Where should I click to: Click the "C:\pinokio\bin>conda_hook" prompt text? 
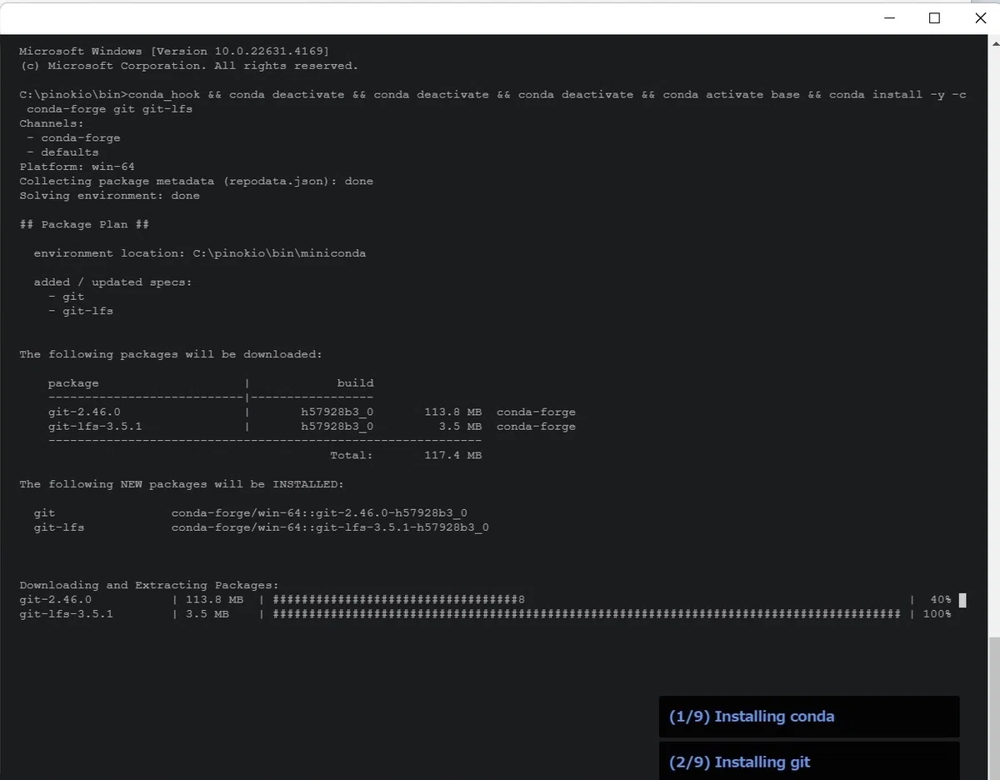tap(109, 95)
